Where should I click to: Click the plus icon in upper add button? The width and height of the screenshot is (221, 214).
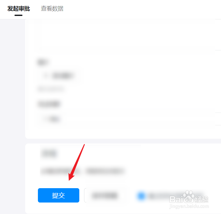46,76
